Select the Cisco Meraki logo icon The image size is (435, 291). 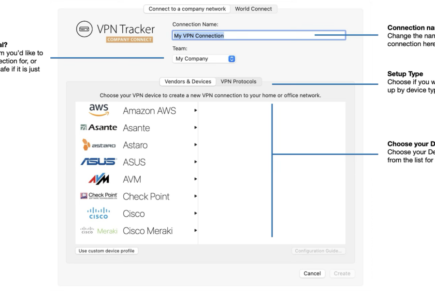99,230
